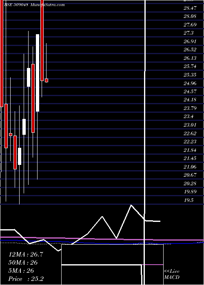Select the 28.47 price axis label

tap(190, 8)
